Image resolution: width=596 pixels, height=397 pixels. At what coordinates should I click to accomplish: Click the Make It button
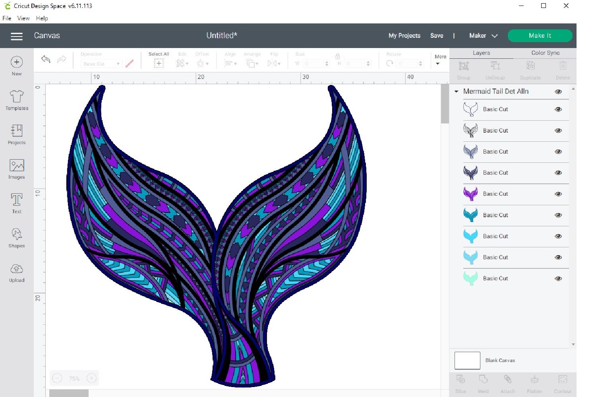click(x=540, y=35)
